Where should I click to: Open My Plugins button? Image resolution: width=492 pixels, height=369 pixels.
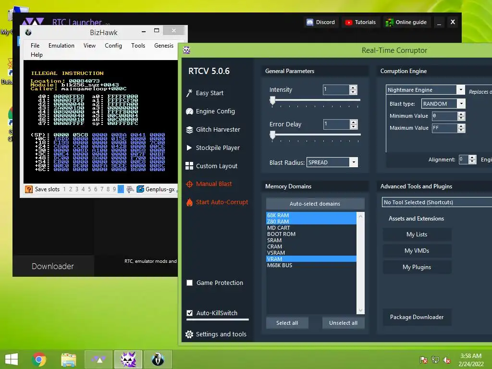[417, 267]
